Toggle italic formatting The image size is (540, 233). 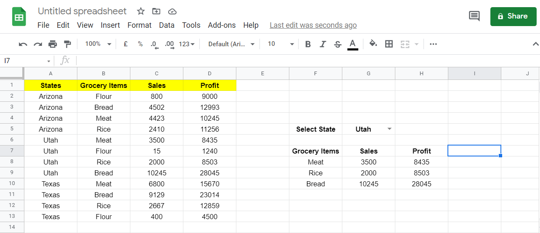[323, 44]
